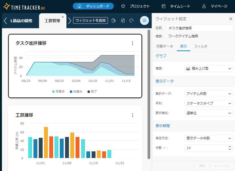
Task: Open the round hamburger menu button
Action: 144,20
